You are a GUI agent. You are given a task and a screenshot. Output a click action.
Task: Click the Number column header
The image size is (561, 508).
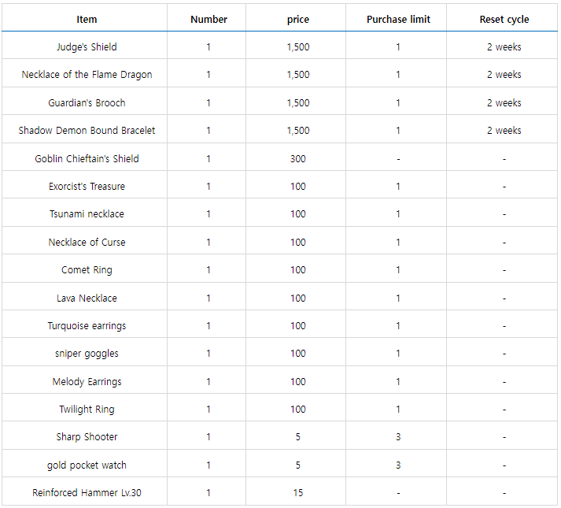tap(209, 19)
